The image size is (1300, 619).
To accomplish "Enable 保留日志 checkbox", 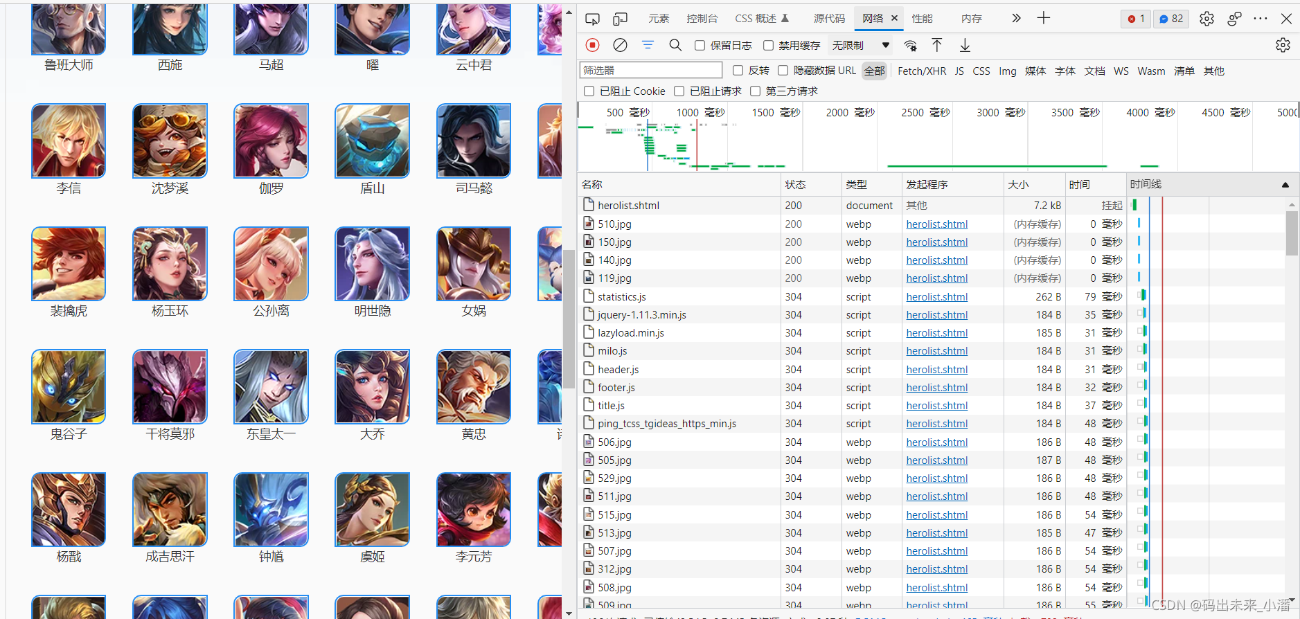I will (x=700, y=46).
